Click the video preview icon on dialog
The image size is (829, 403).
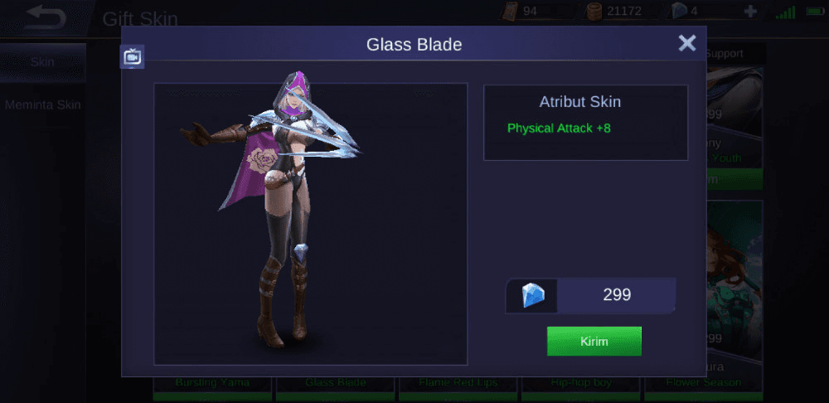click(x=132, y=56)
